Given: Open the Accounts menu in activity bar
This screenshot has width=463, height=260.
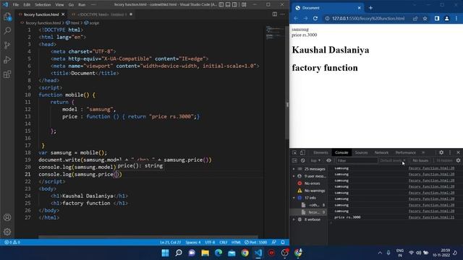Looking at the screenshot, I should [7, 217].
